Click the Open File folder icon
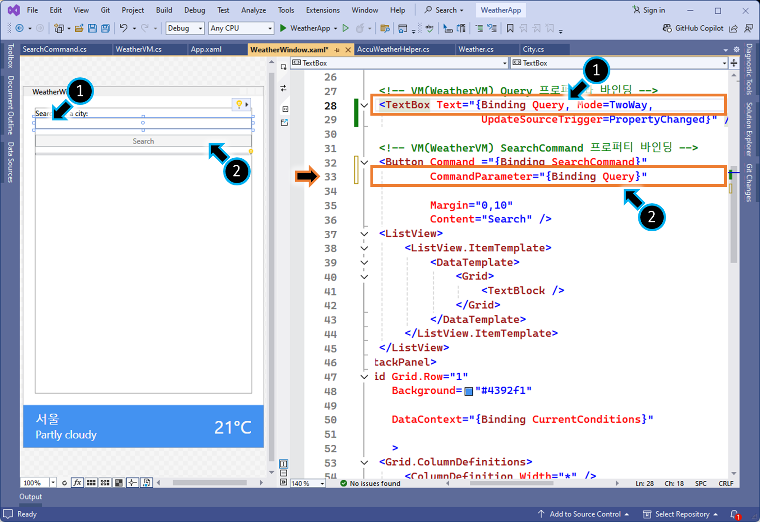Viewport: 760px width, 522px height. [79, 28]
